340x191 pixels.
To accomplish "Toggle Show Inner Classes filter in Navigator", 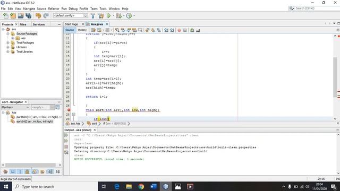I will coord(35,172).
